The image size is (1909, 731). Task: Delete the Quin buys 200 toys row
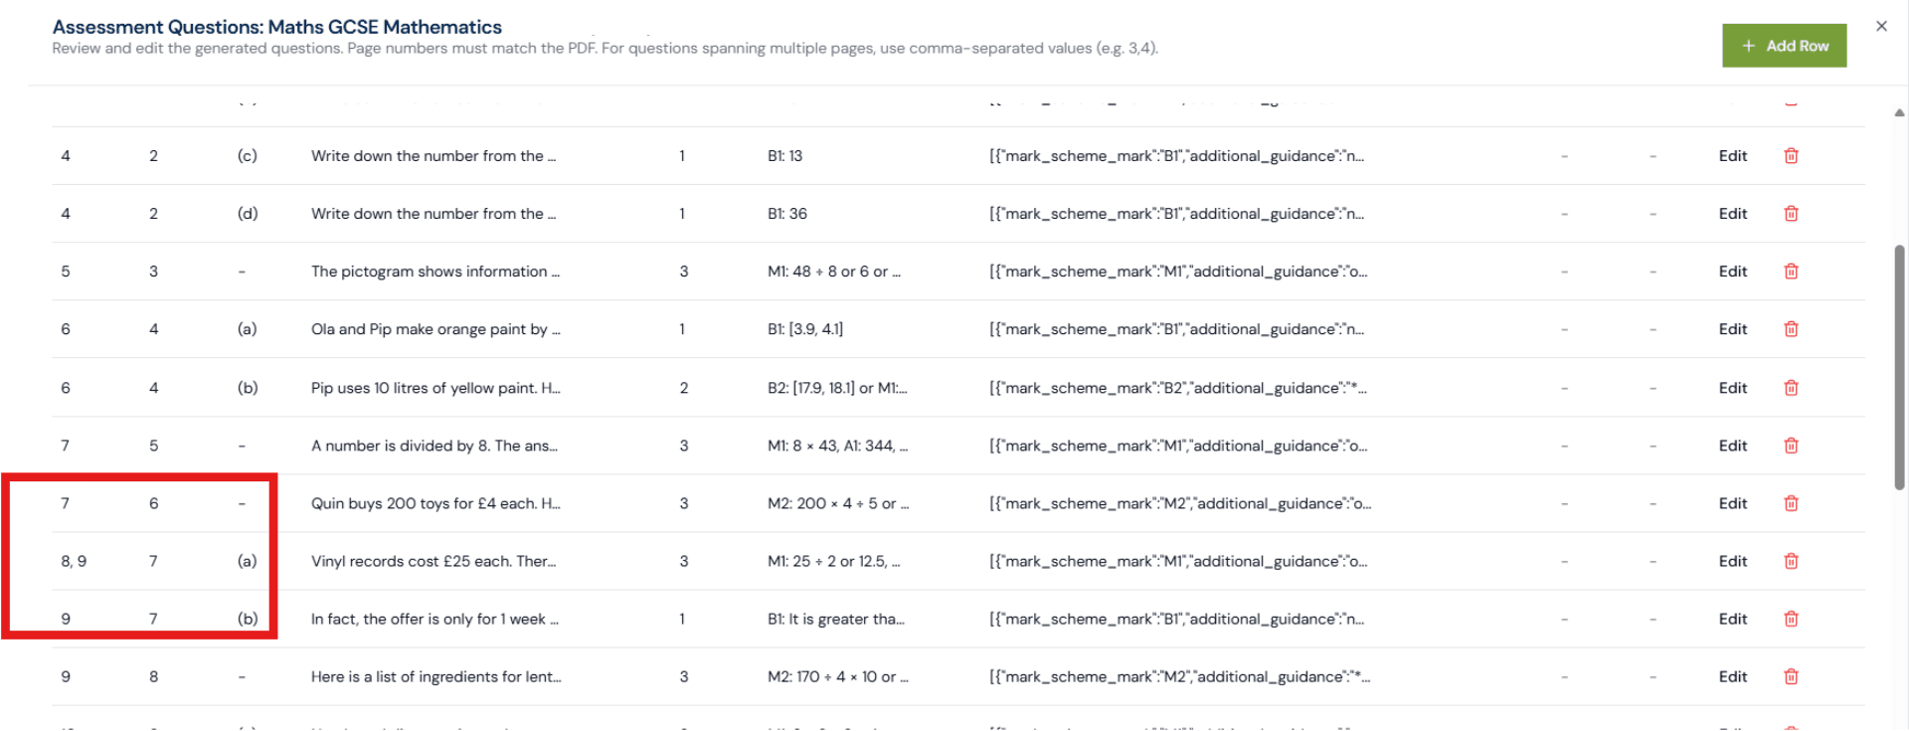point(1791,503)
